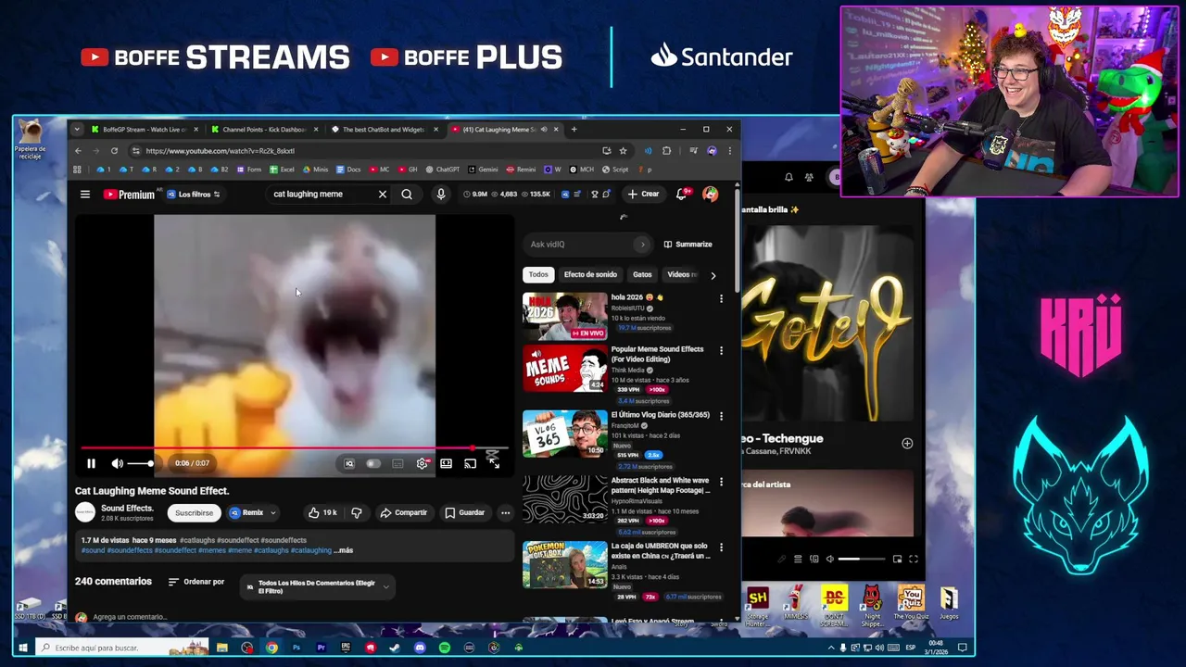This screenshot has height=667, width=1186.
Task: Switch to theater mode in player
Action: point(446,464)
